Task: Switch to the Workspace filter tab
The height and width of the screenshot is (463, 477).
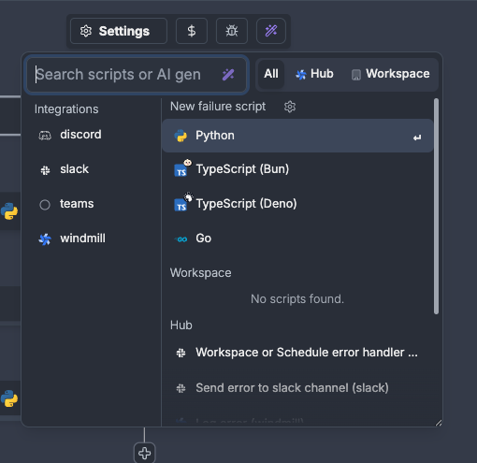Action: 390,74
